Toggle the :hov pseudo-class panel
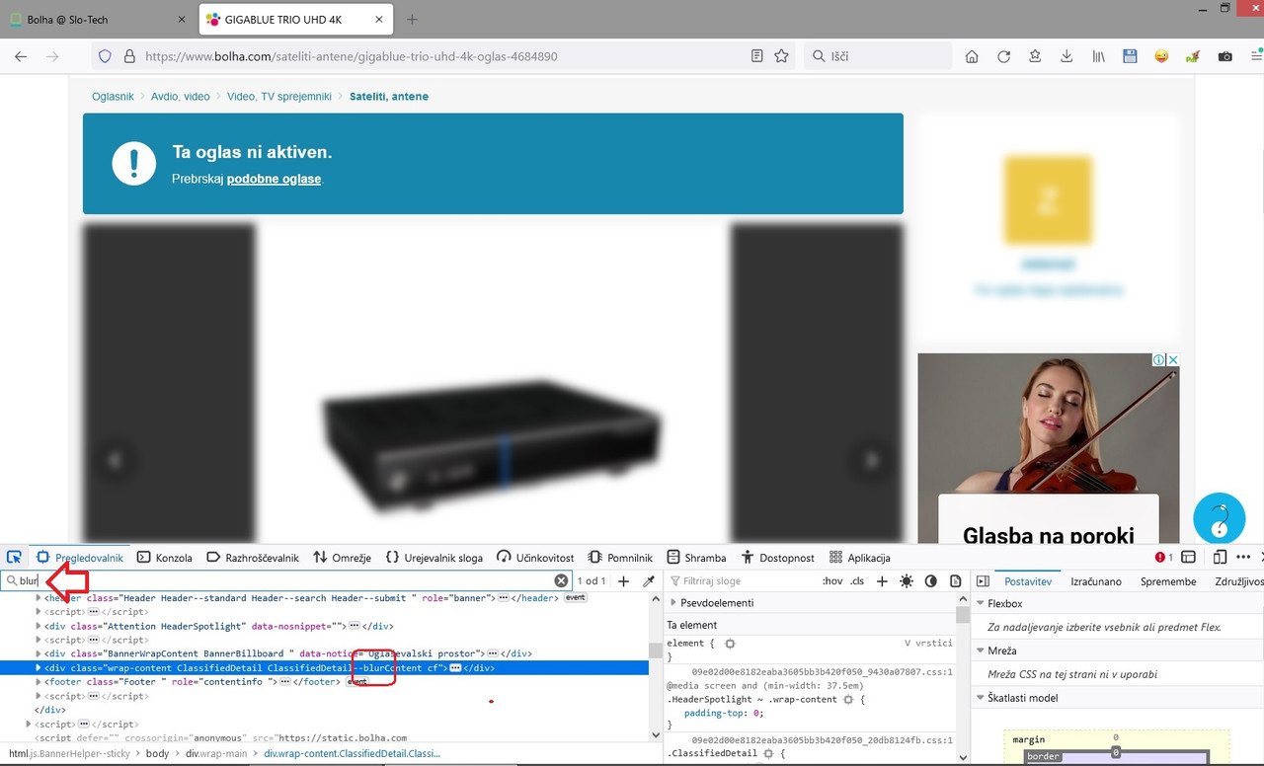Image resolution: width=1264 pixels, height=766 pixels. 832,581
